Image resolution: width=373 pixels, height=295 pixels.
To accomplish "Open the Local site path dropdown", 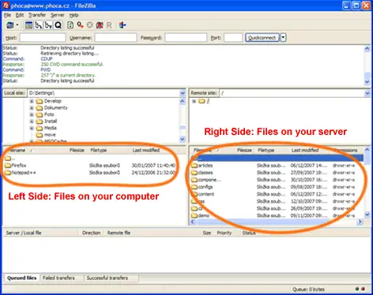I will click(183, 93).
